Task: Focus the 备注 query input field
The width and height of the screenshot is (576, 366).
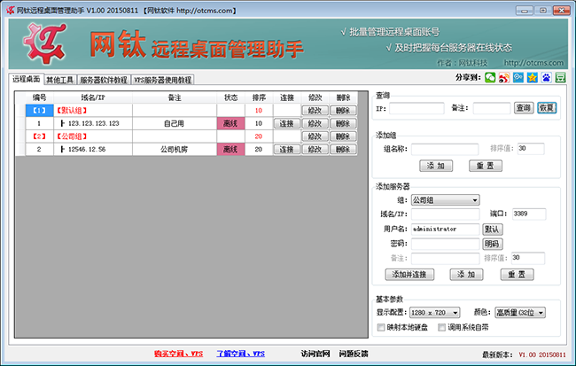Action: pyautogui.click(x=492, y=108)
